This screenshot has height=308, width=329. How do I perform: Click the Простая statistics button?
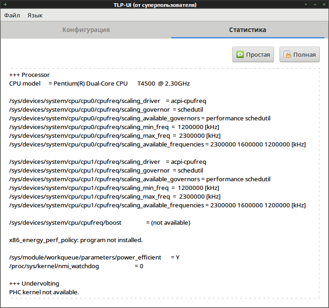click(x=253, y=54)
